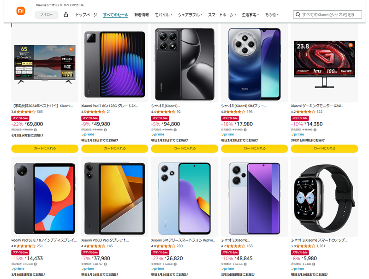Switch to the 新着情報 tab

tap(142, 15)
